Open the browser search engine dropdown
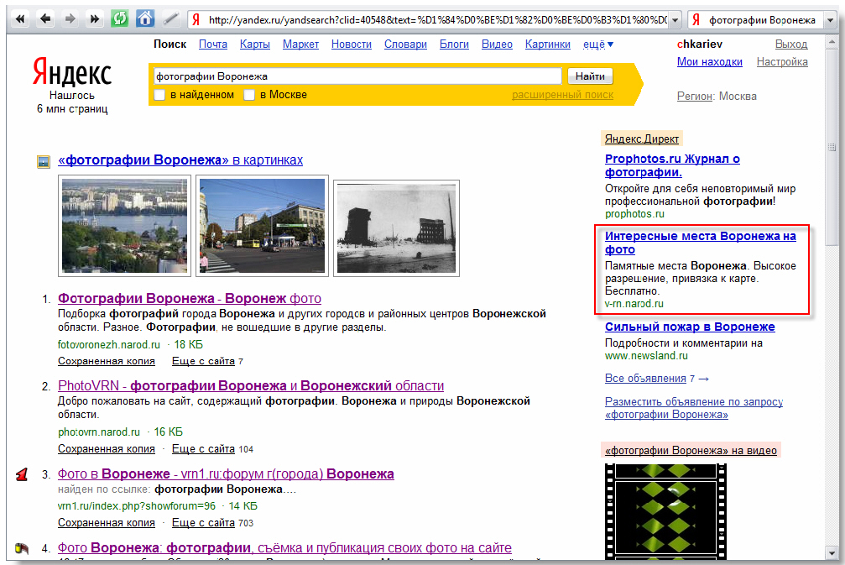The width and height of the screenshot is (845, 565). click(830, 20)
